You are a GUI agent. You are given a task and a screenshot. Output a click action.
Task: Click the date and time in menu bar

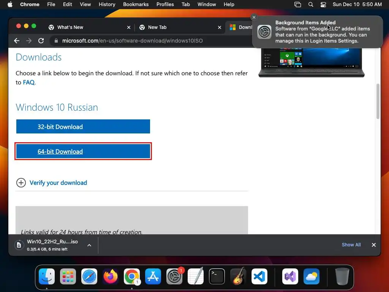point(357,5)
